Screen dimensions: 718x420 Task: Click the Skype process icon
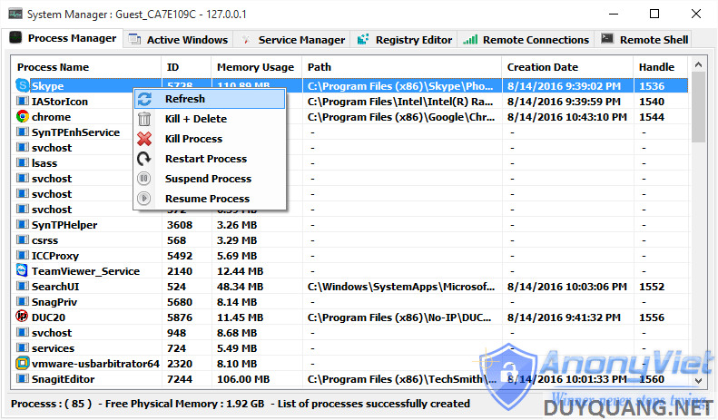(x=22, y=85)
